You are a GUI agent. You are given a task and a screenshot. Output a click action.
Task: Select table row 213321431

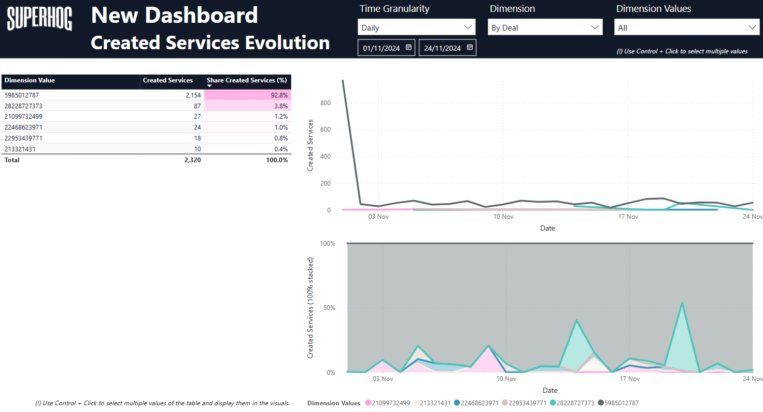tap(20, 149)
